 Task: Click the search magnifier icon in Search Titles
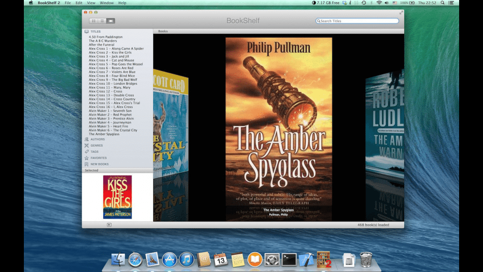click(319, 21)
